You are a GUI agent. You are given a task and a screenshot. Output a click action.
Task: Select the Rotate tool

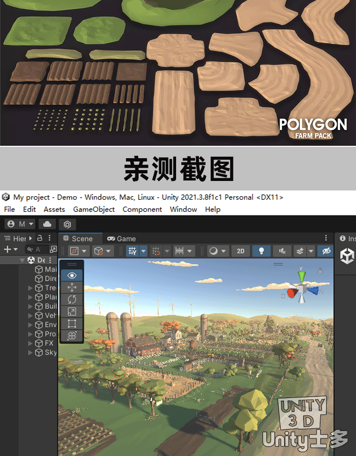72,299
